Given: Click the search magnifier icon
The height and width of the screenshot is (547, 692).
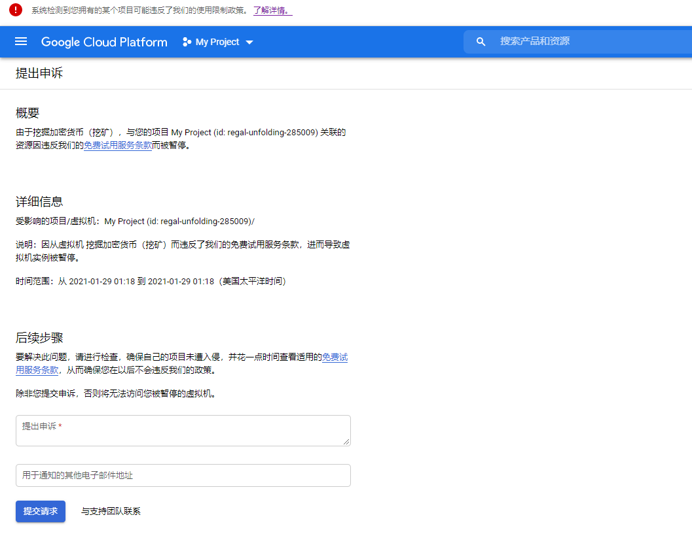Looking at the screenshot, I should pos(481,41).
